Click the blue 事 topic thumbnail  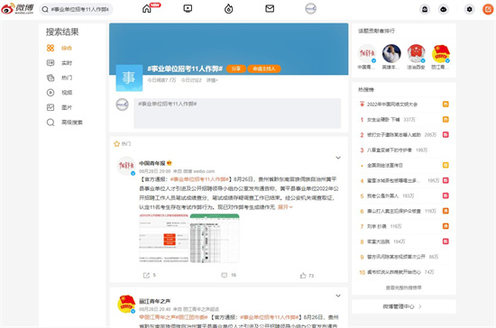129,78
